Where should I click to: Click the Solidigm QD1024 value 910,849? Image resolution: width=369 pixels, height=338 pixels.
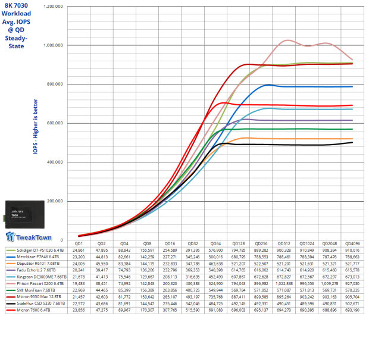pos(307,251)
